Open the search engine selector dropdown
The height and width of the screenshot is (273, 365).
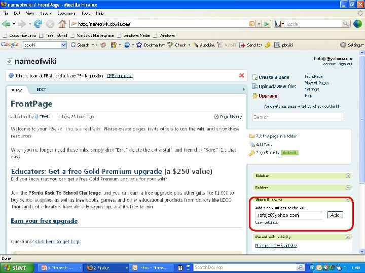[283, 24]
